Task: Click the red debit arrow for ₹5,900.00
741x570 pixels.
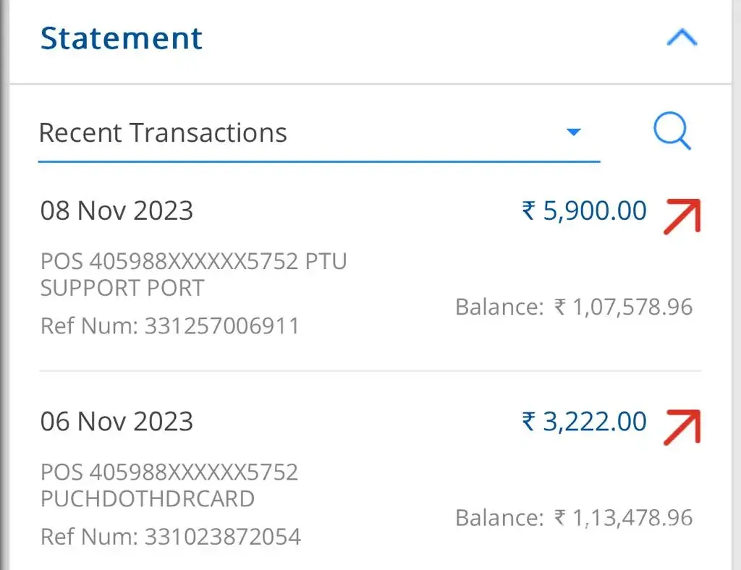Action: (x=682, y=216)
